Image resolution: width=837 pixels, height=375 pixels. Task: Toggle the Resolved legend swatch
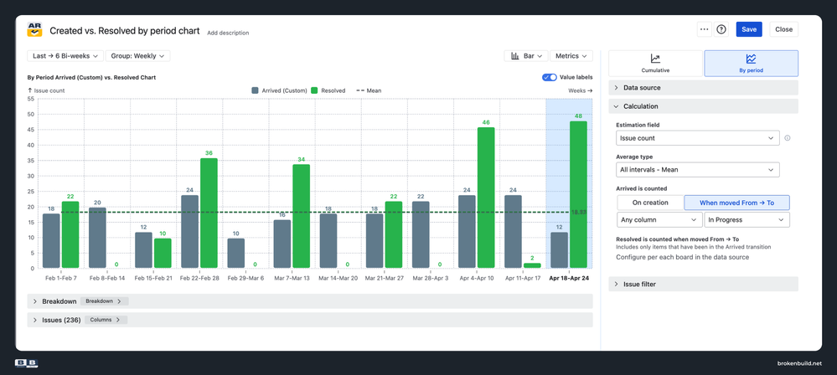315,90
